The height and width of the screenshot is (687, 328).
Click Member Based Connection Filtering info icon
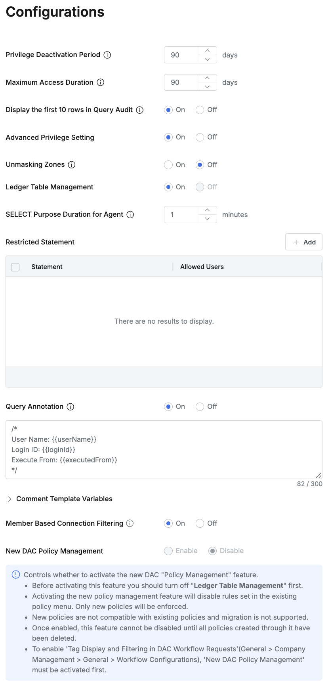130,523
